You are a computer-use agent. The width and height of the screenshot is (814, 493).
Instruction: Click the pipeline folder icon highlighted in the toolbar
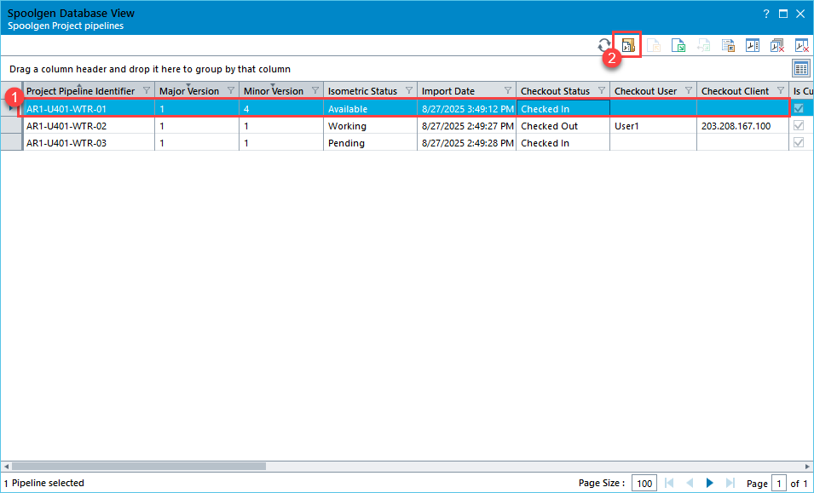(628, 46)
